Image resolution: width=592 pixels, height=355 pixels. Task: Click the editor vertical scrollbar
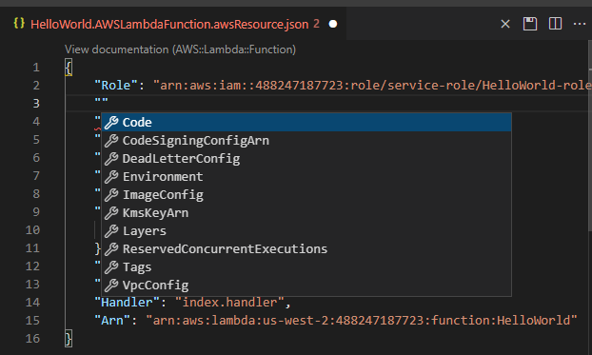click(x=590, y=150)
